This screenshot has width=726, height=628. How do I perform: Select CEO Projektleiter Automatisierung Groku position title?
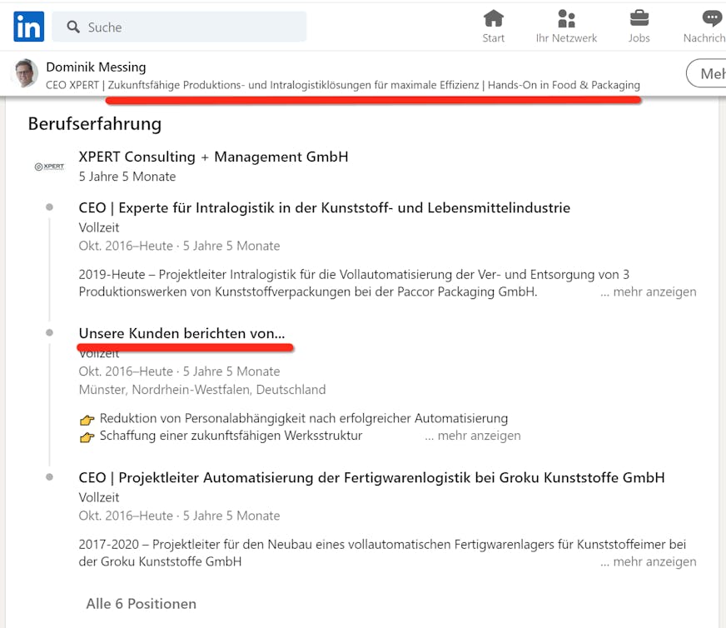pos(371,478)
